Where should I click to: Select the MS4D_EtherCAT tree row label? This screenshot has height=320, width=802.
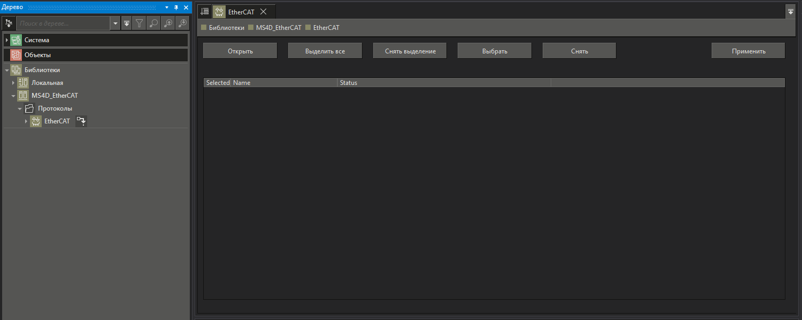(55, 96)
